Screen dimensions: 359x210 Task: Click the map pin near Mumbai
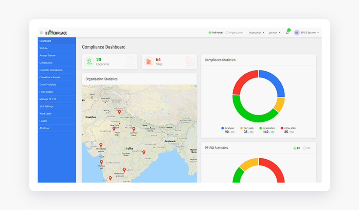click(102, 162)
